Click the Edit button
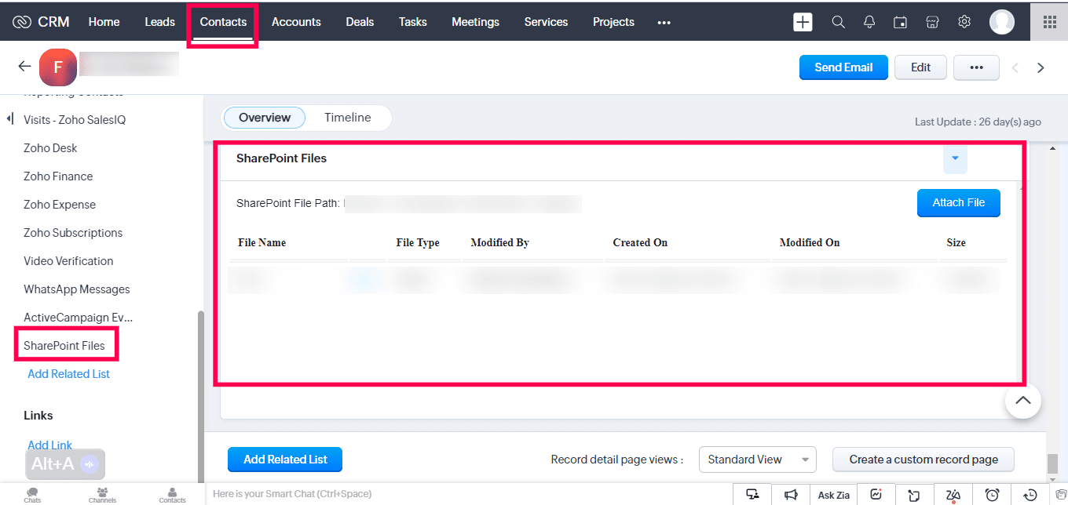Image resolution: width=1068 pixels, height=505 pixels. 920,67
